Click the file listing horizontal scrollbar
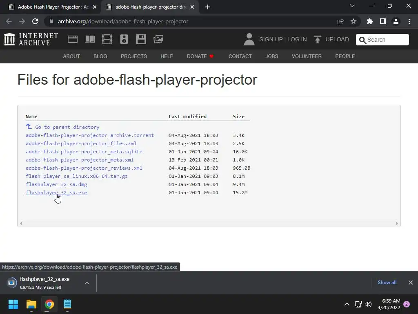The width and height of the screenshot is (418, 314). pyautogui.click(x=209, y=223)
